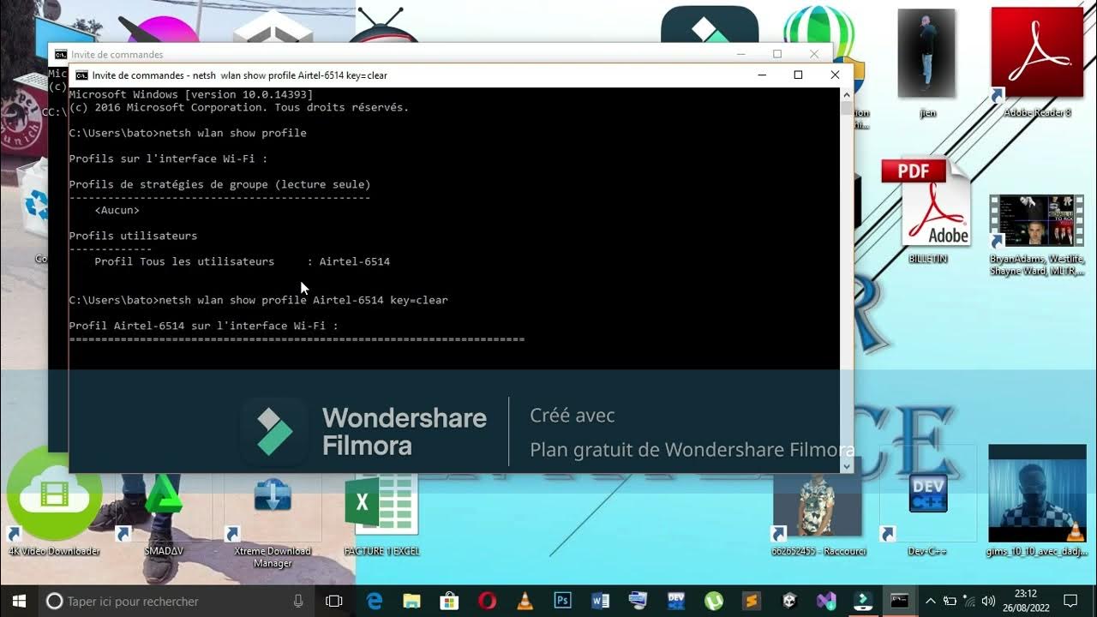The height and width of the screenshot is (617, 1097).
Task: Switch to Filmora in the taskbar
Action: coord(863,601)
